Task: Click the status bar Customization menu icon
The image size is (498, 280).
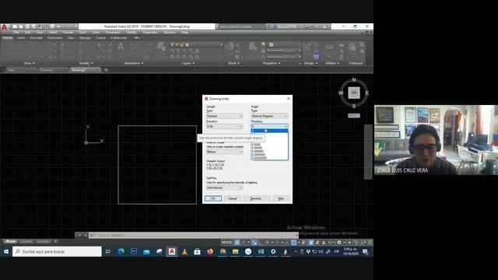Action: point(370,243)
